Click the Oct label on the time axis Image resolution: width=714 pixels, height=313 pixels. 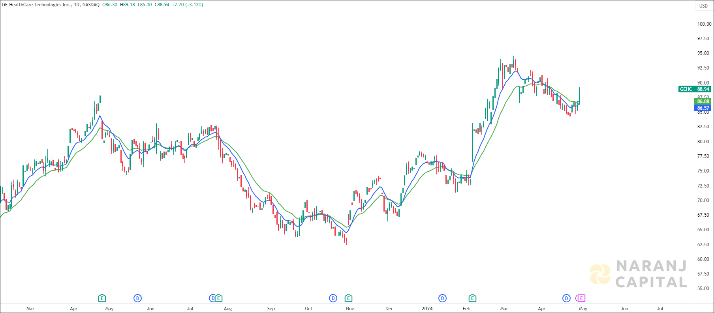(308, 309)
